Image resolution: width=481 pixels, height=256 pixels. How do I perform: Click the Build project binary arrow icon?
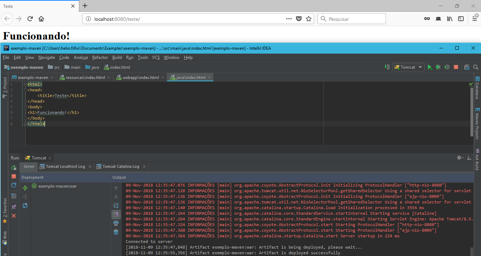(x=388, y=67)
